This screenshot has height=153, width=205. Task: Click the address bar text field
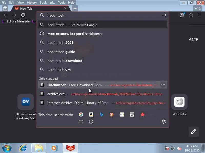[102, 15]
